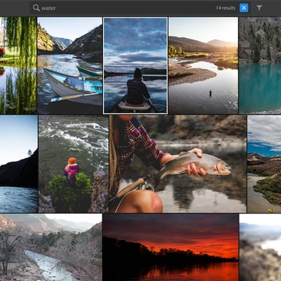
Task: Select the woman holding trout photo
Action: point(178,164)
